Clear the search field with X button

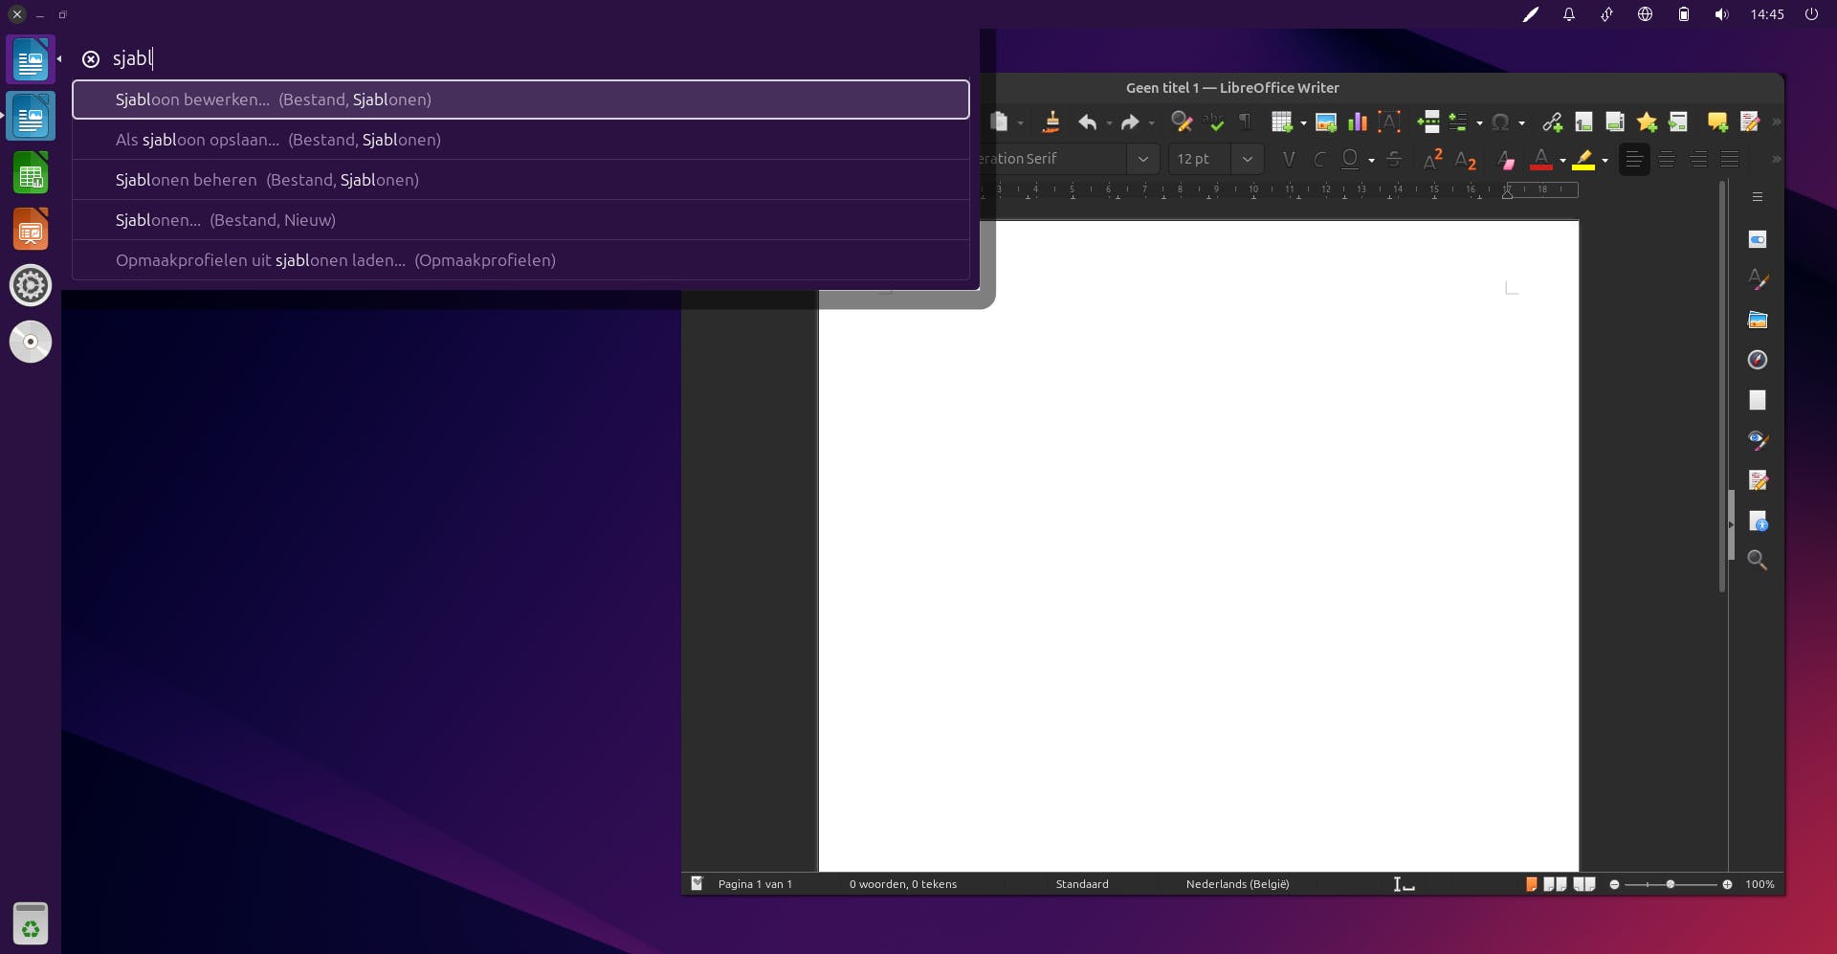(x=91, y=59)
